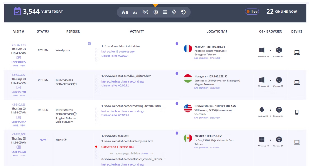Screen dimensions: 315x168
Task: Click red conversion dot in Mexico visit
Action: pos(96,147)
